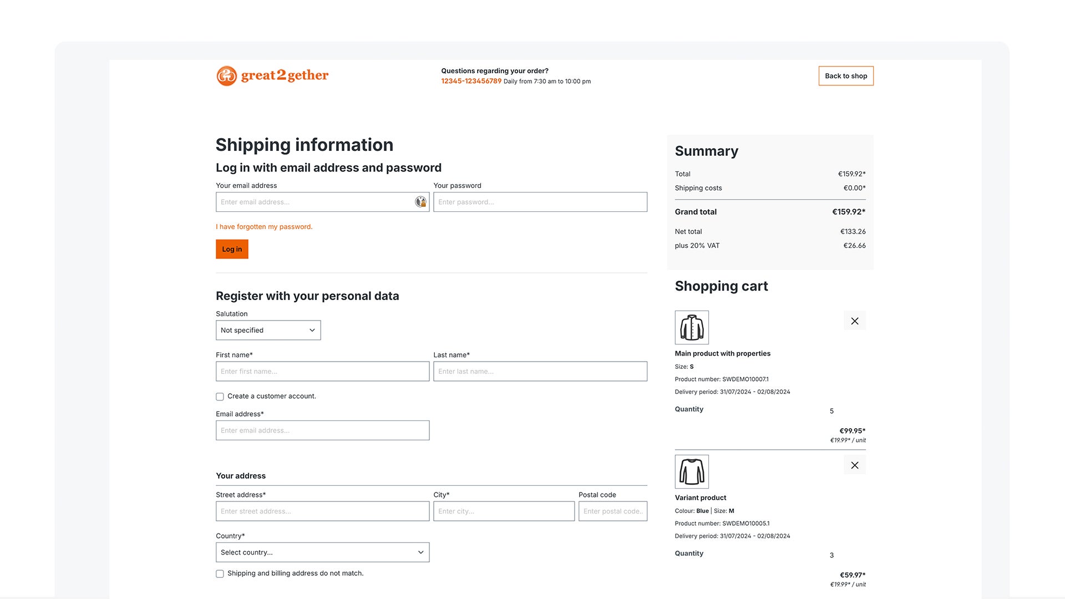
Task: Enable shipping and billing address mismatch checkbox
Action: (220, 573)
